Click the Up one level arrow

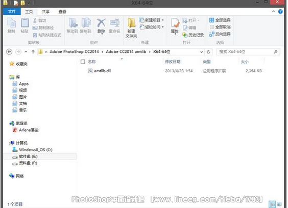tap(33, 52)
